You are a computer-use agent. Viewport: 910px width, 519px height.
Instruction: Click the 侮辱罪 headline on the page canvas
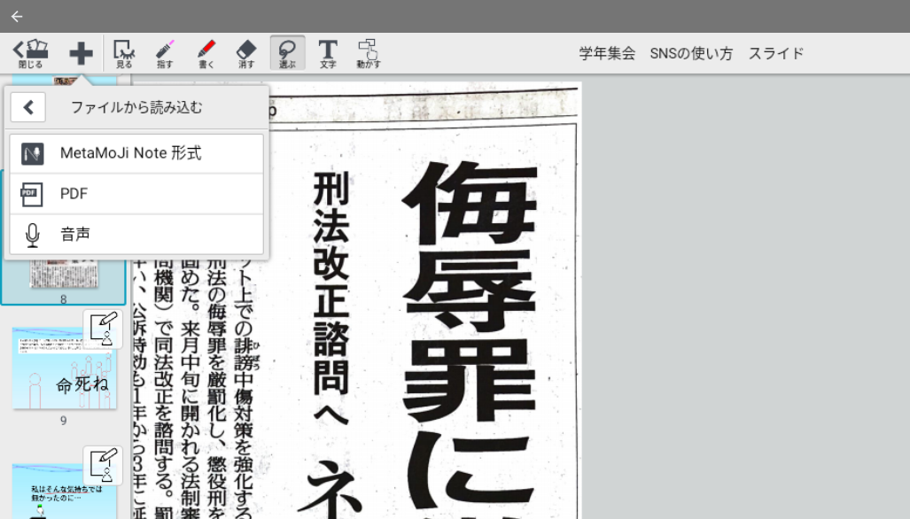point(470,337)
